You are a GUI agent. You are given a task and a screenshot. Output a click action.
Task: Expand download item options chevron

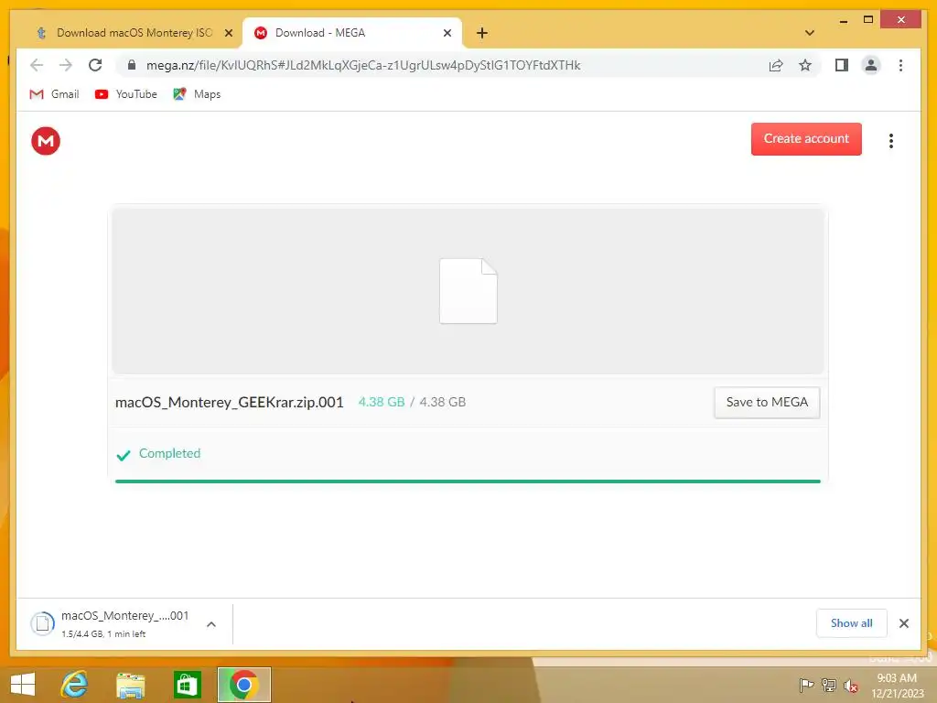211,624
